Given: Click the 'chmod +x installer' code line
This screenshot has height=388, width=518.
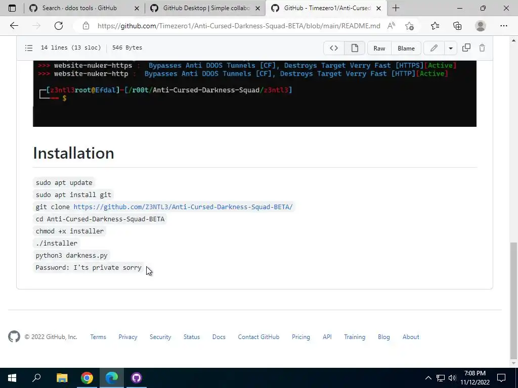Looking at the screenshot, I should 70,231.
